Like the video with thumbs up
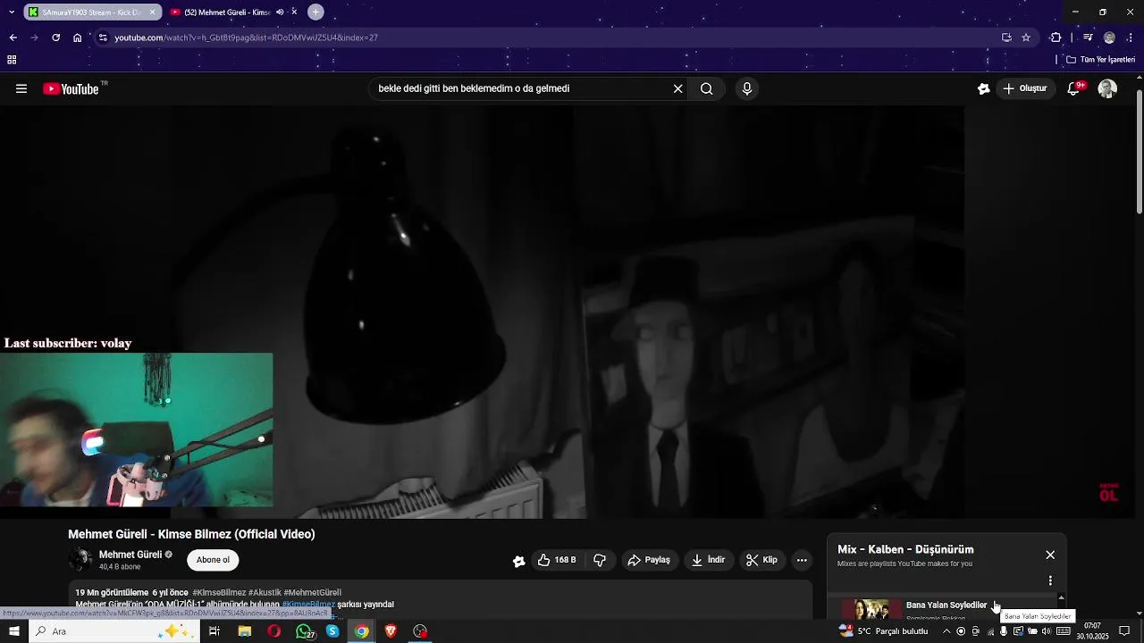The image size is (1144, 643). click(557, 560)
